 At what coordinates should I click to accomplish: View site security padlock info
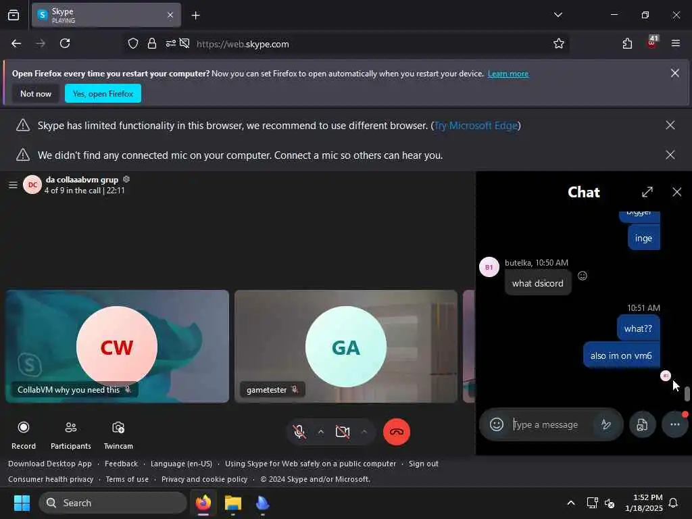(152, 43)
